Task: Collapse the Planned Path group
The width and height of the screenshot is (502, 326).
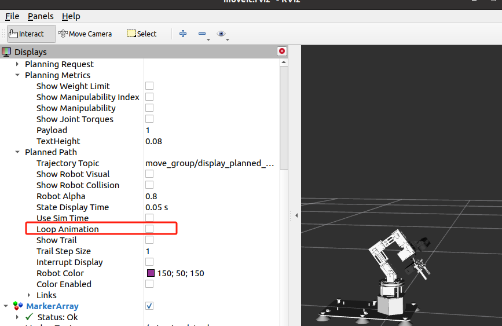Action: coord(17,152)
